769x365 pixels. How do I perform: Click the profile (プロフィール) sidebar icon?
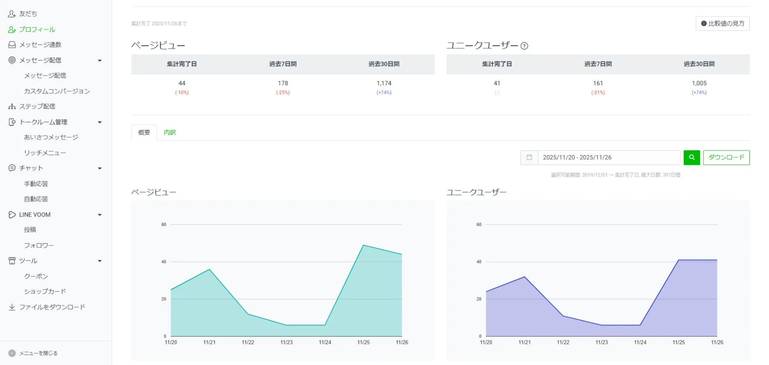coord(12,29)
